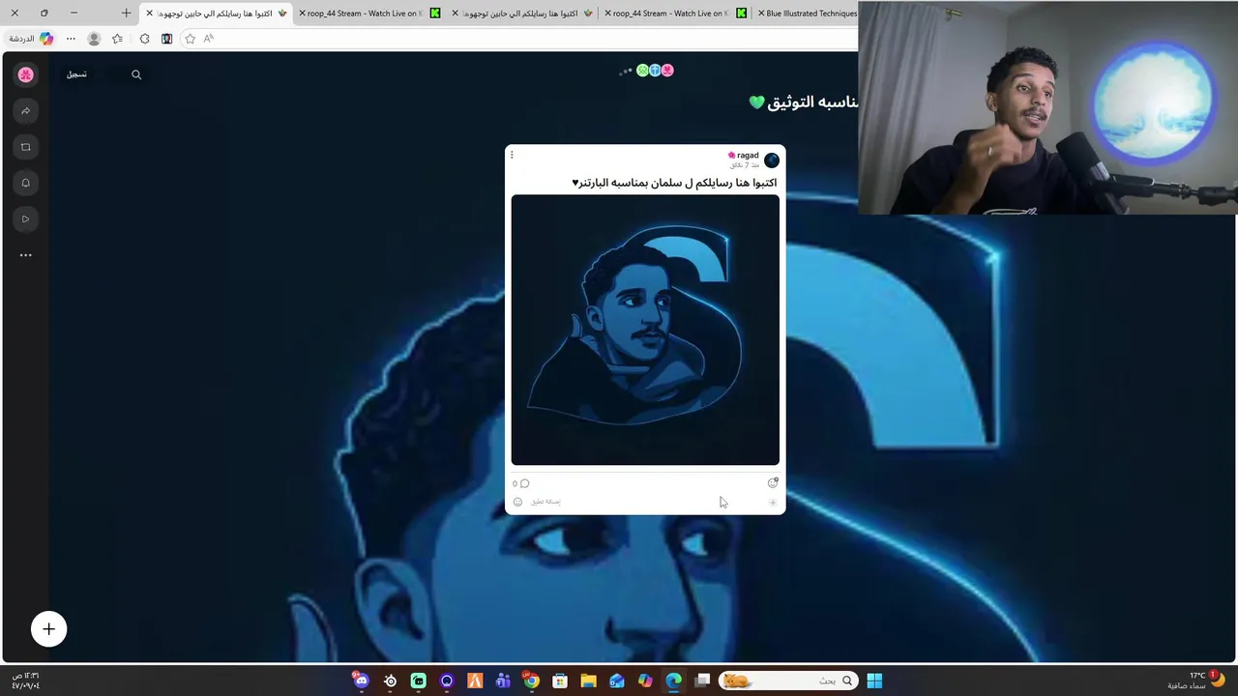Click the share arrow icon in sidebar
The height and width of the screenshot is (696, 1238).
(x=26, y=111)
